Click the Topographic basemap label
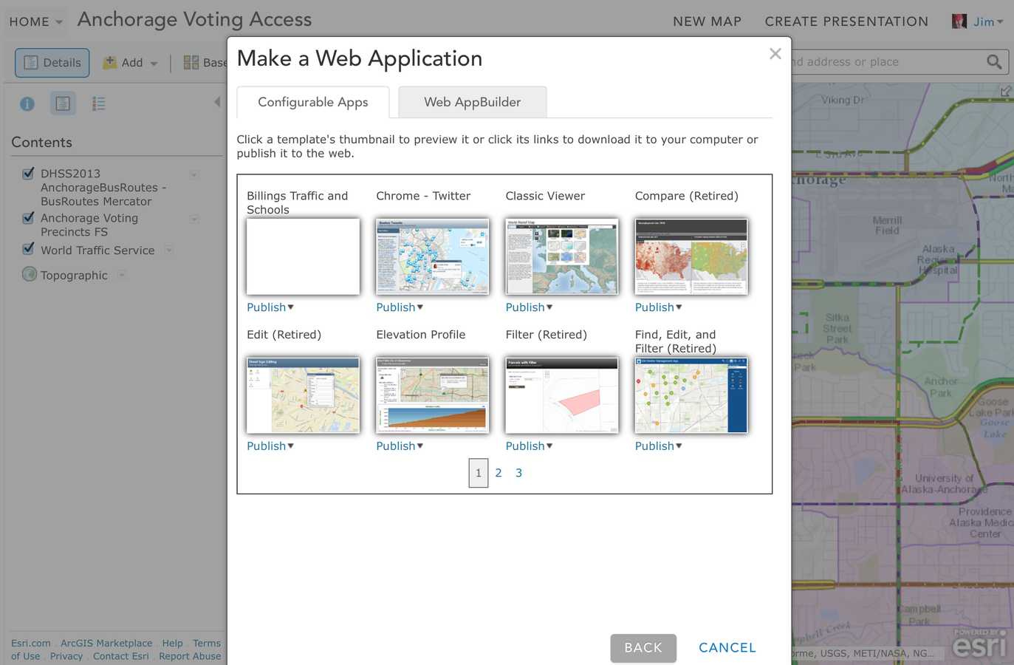The image size is (1014, 665). (74, 276)
